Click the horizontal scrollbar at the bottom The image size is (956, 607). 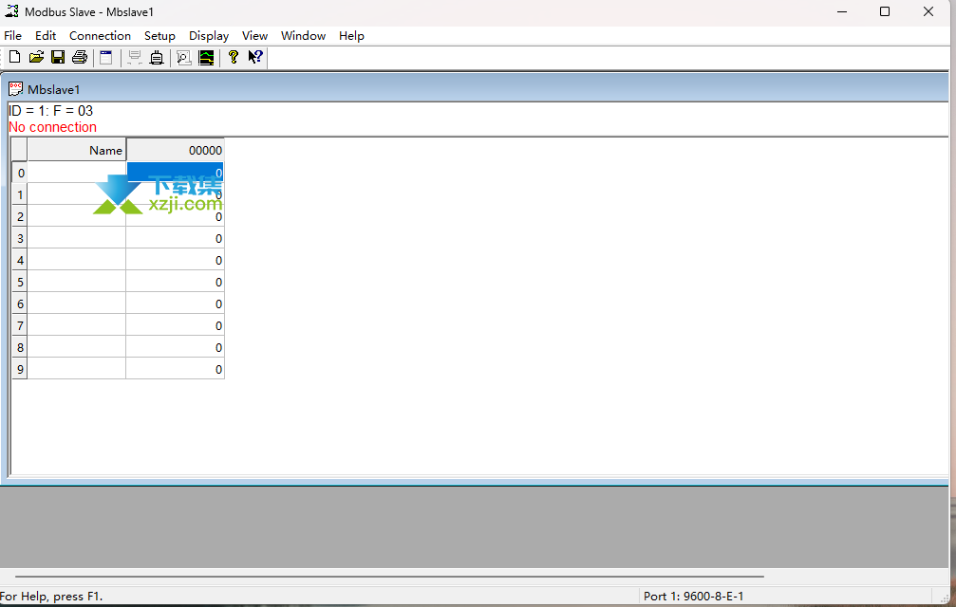(389, 576)
